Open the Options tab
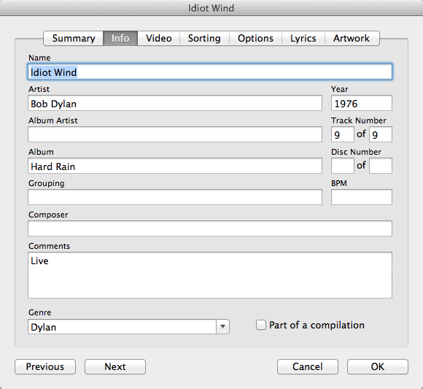 [255, 39]
